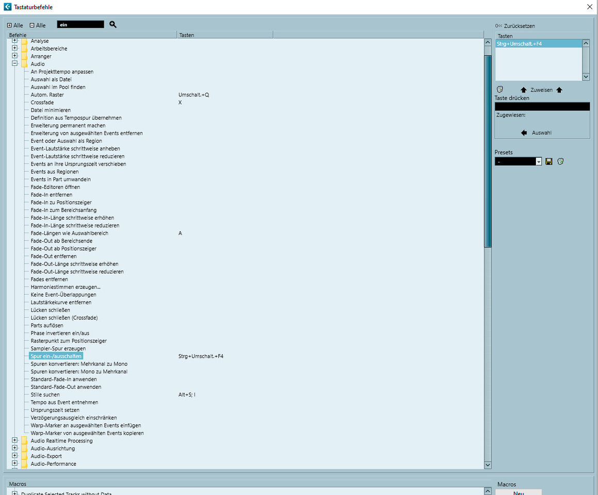Screen dimensions: 598x495
Task: Select 'Datei minimieren' command
Action: (x=51, y=110)
